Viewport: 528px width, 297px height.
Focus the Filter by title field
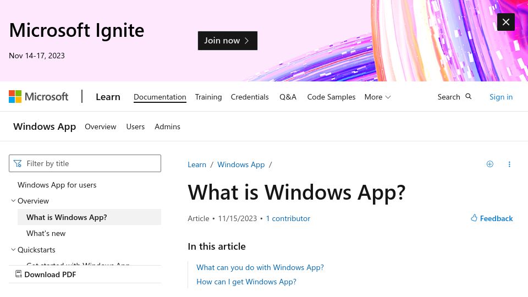tap(85, 163)
